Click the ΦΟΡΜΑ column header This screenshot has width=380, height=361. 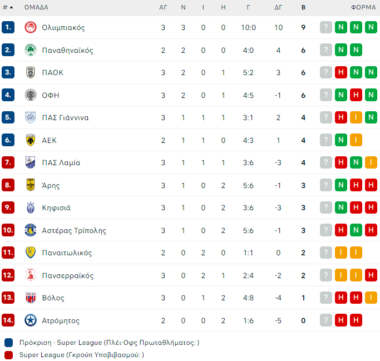point(363,7)
